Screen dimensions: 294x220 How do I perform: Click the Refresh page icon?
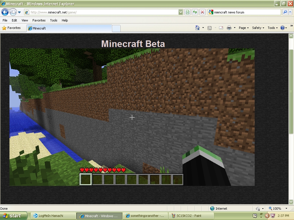click(195, 12)
